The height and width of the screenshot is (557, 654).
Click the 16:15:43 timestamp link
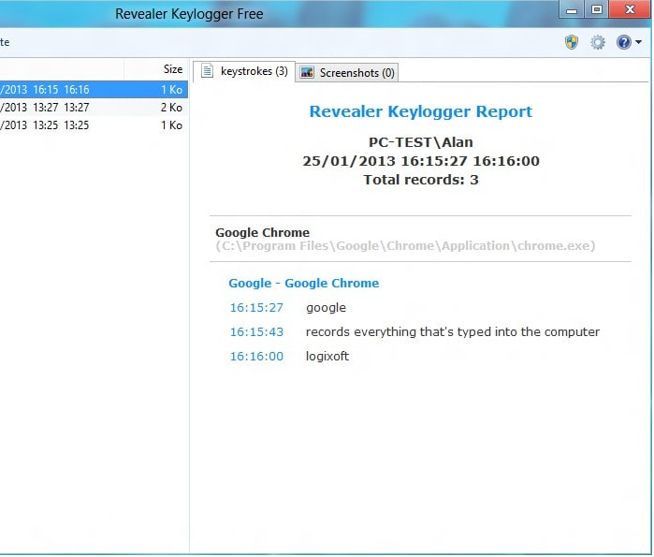point(256,332)
